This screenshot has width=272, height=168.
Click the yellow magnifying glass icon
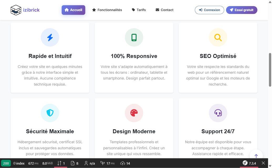(x=218, y=37)
